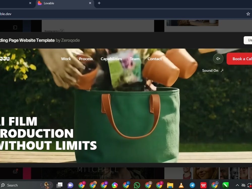Go to the Capabilities section link
The width and height of the screenshot is (252, 189).
111,59
